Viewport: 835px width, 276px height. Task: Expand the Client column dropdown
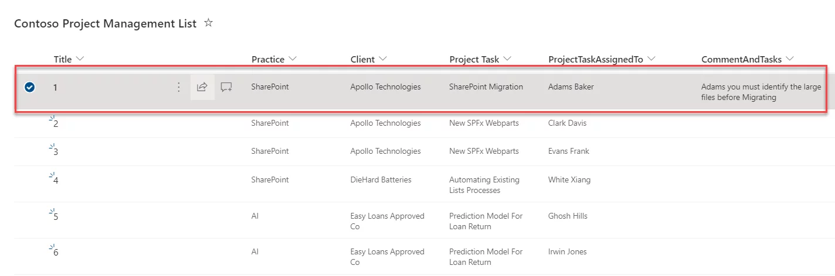pos(383,59)
